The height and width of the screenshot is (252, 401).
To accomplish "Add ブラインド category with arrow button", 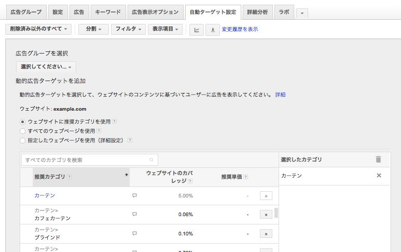I will point(266,234).
